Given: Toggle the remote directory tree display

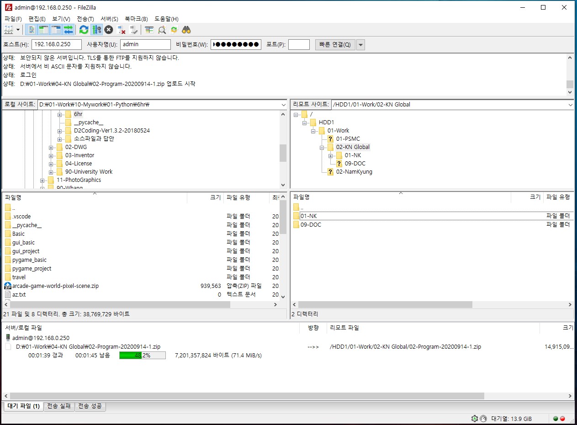Looking at the screenshot, I should [56, 30].
